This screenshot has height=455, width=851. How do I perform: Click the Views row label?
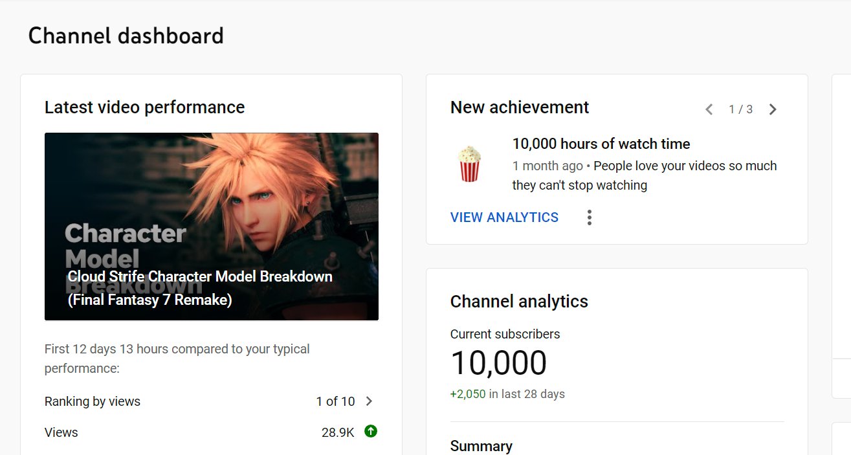(x=61, y=432)
